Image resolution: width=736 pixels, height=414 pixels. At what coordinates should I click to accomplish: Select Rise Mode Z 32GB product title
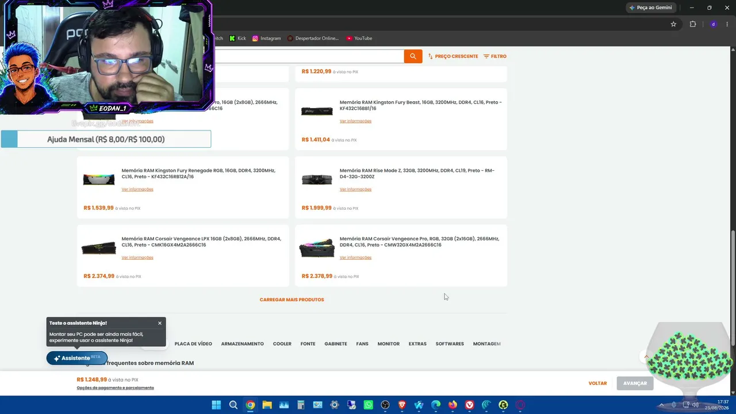[417, 174]
